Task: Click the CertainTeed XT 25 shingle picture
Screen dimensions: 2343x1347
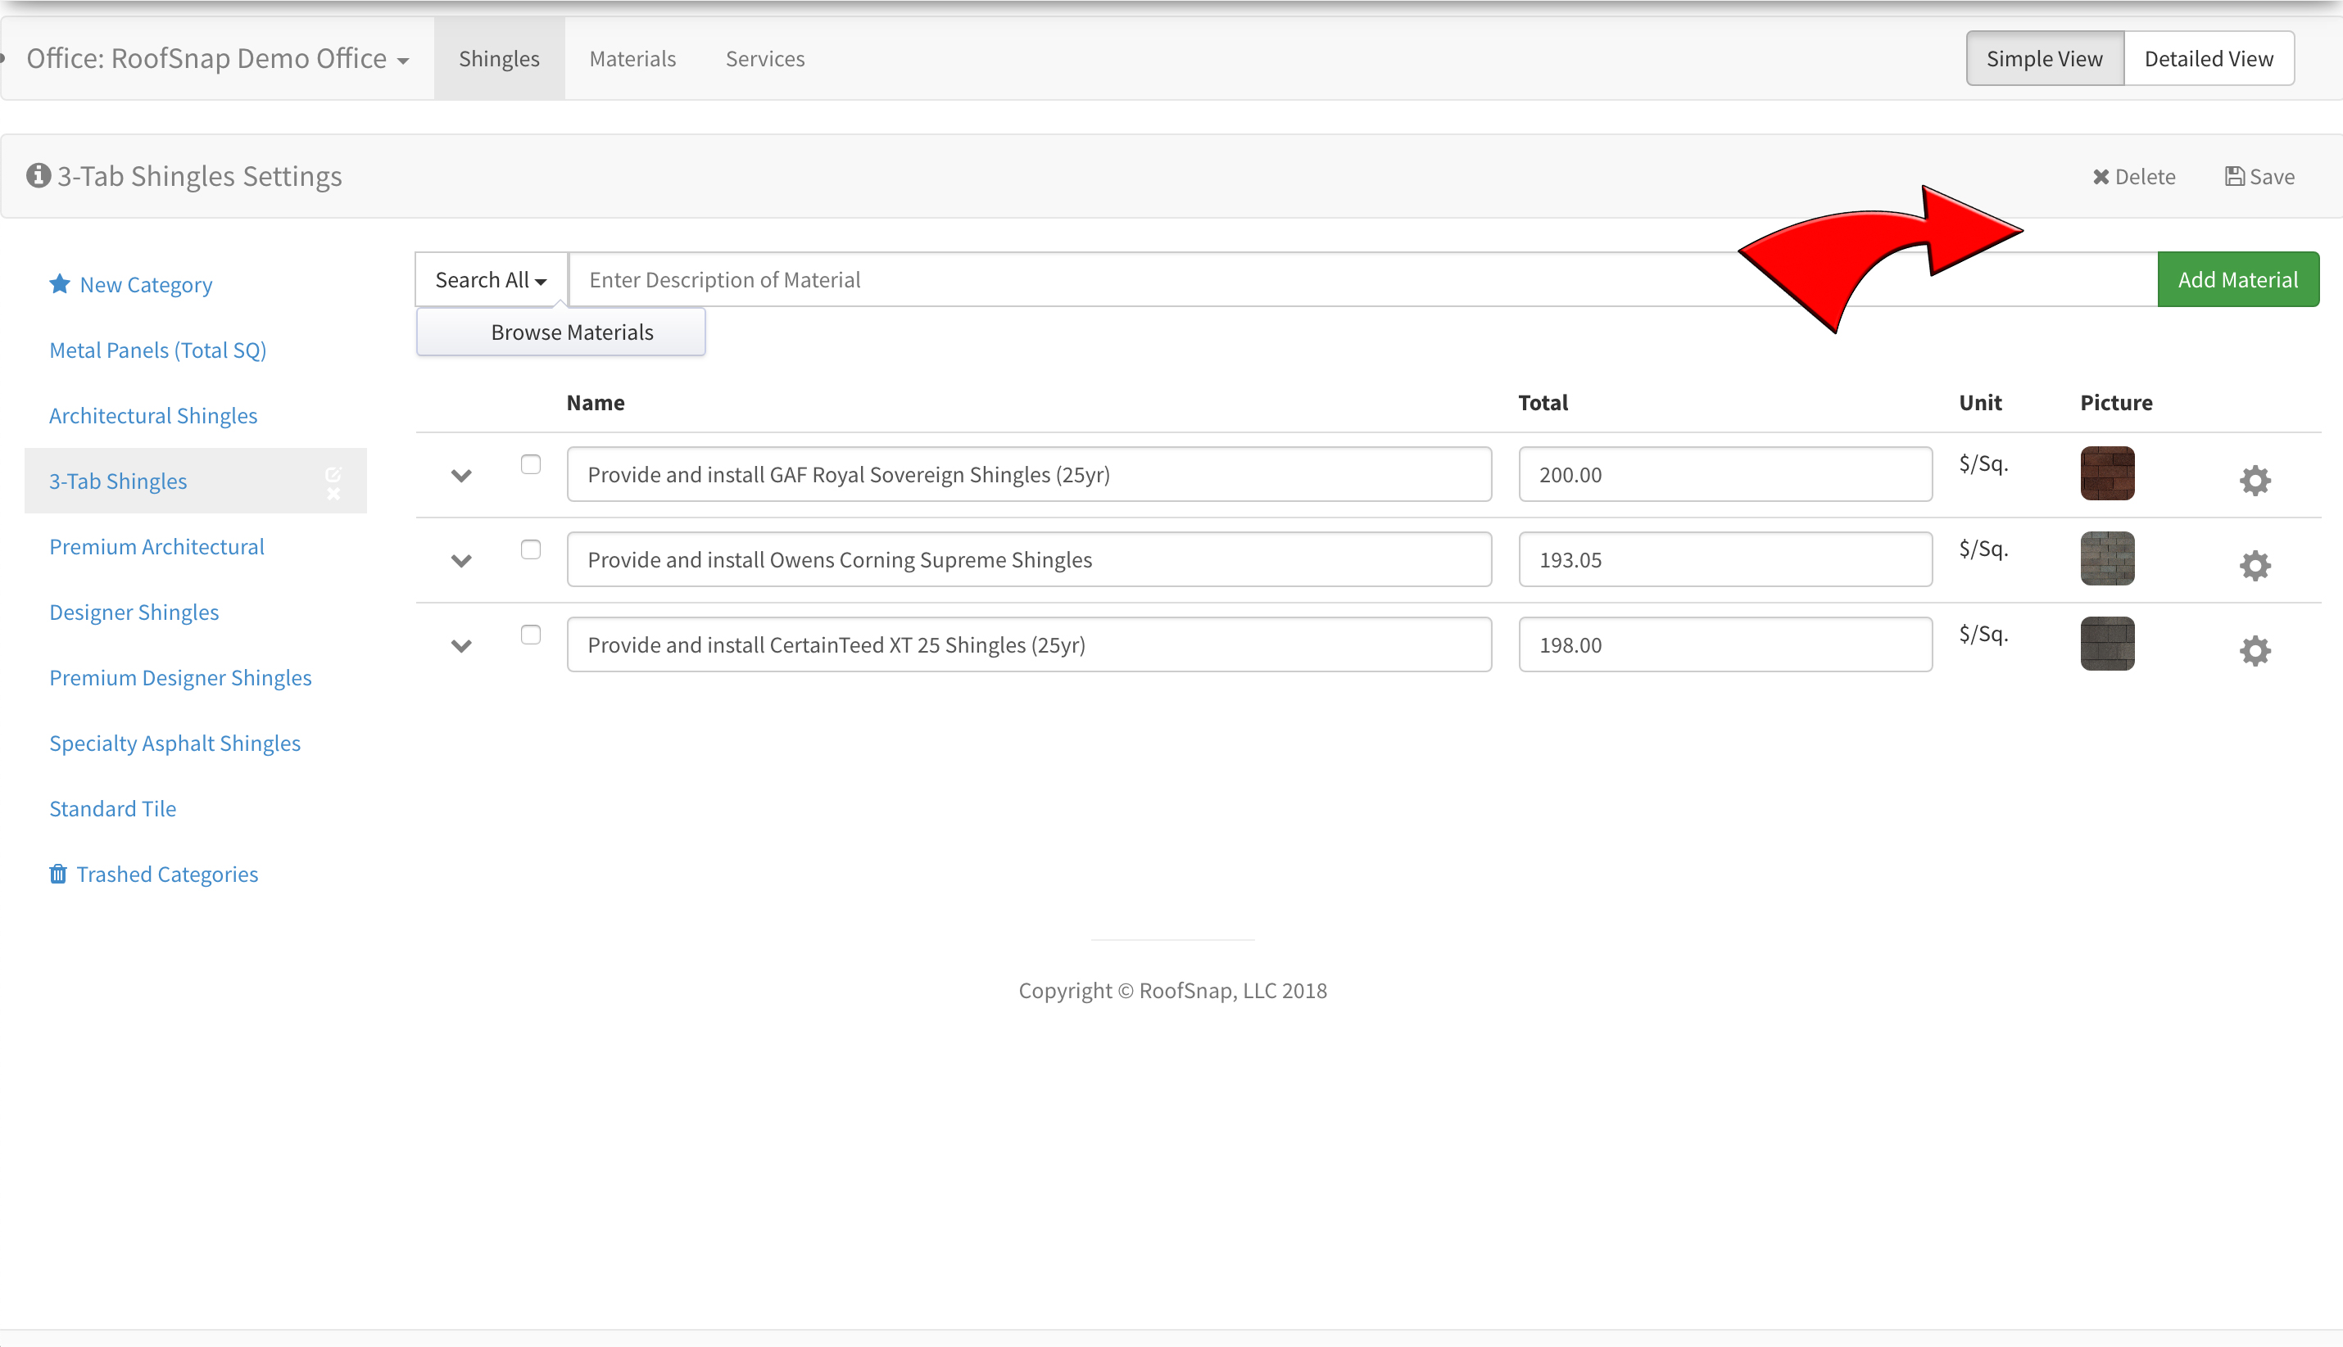Action: pos(2108,644)
